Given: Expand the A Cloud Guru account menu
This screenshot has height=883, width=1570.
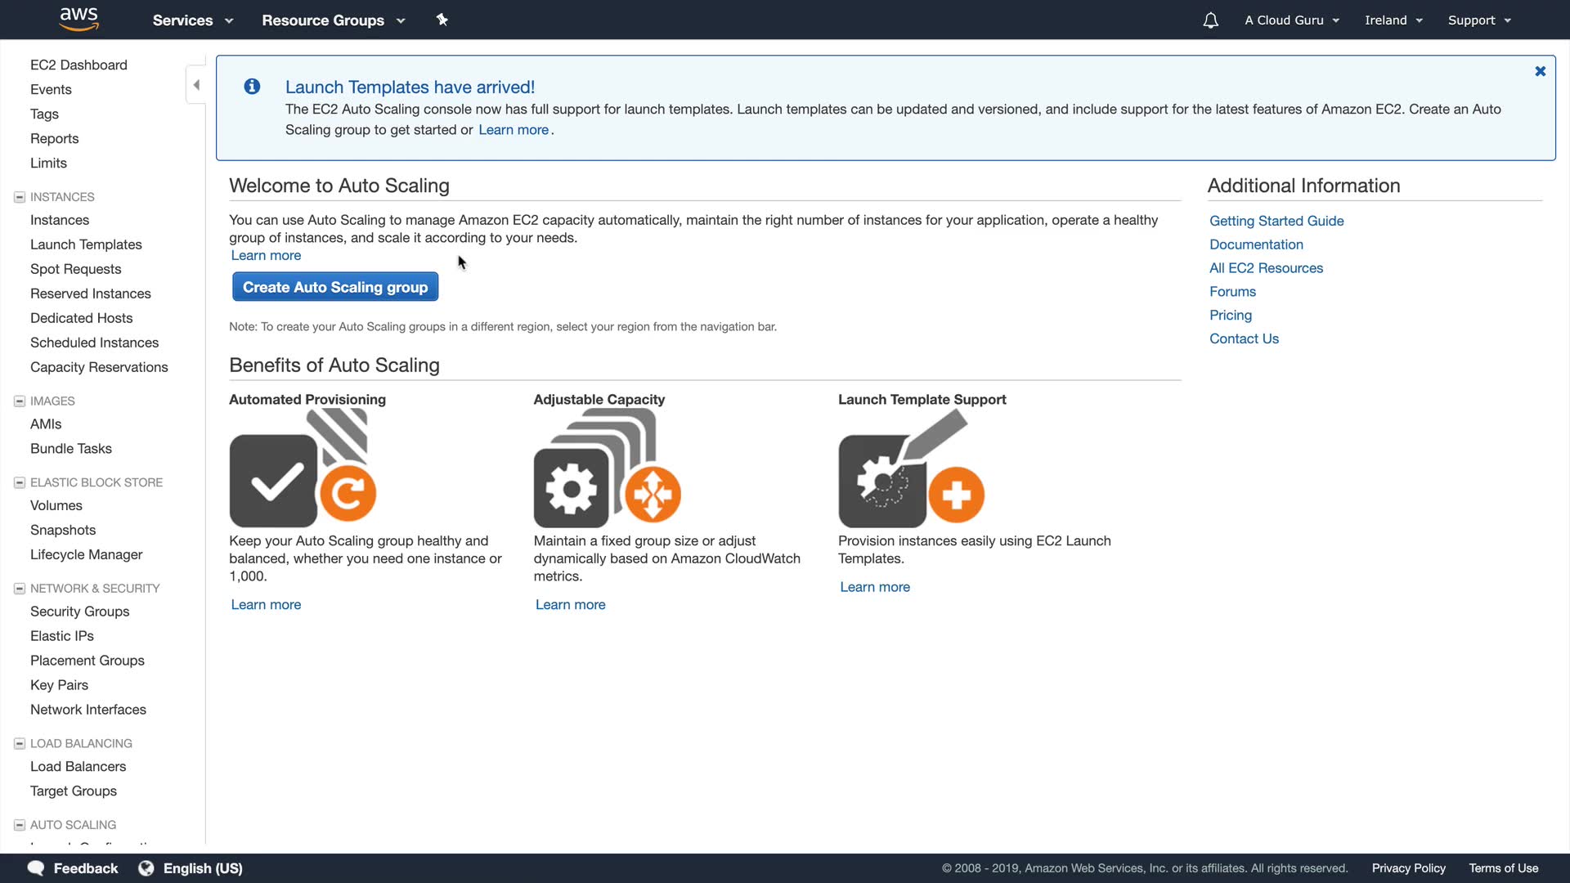Looking at the screenshot, I should (1291, 20).
